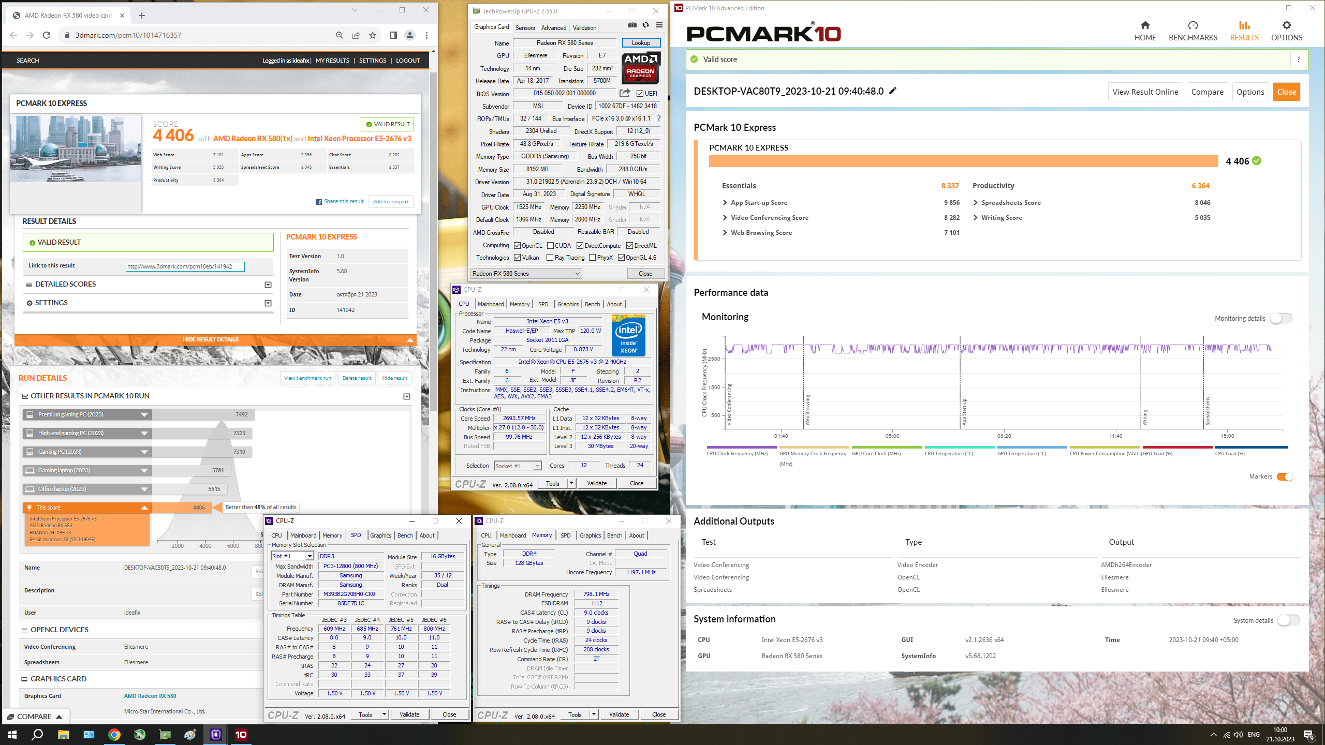The width and height of the screenshot is (1325, 745).
Task: Click pencil icon to rename result
Action: [x=893, y=91]
